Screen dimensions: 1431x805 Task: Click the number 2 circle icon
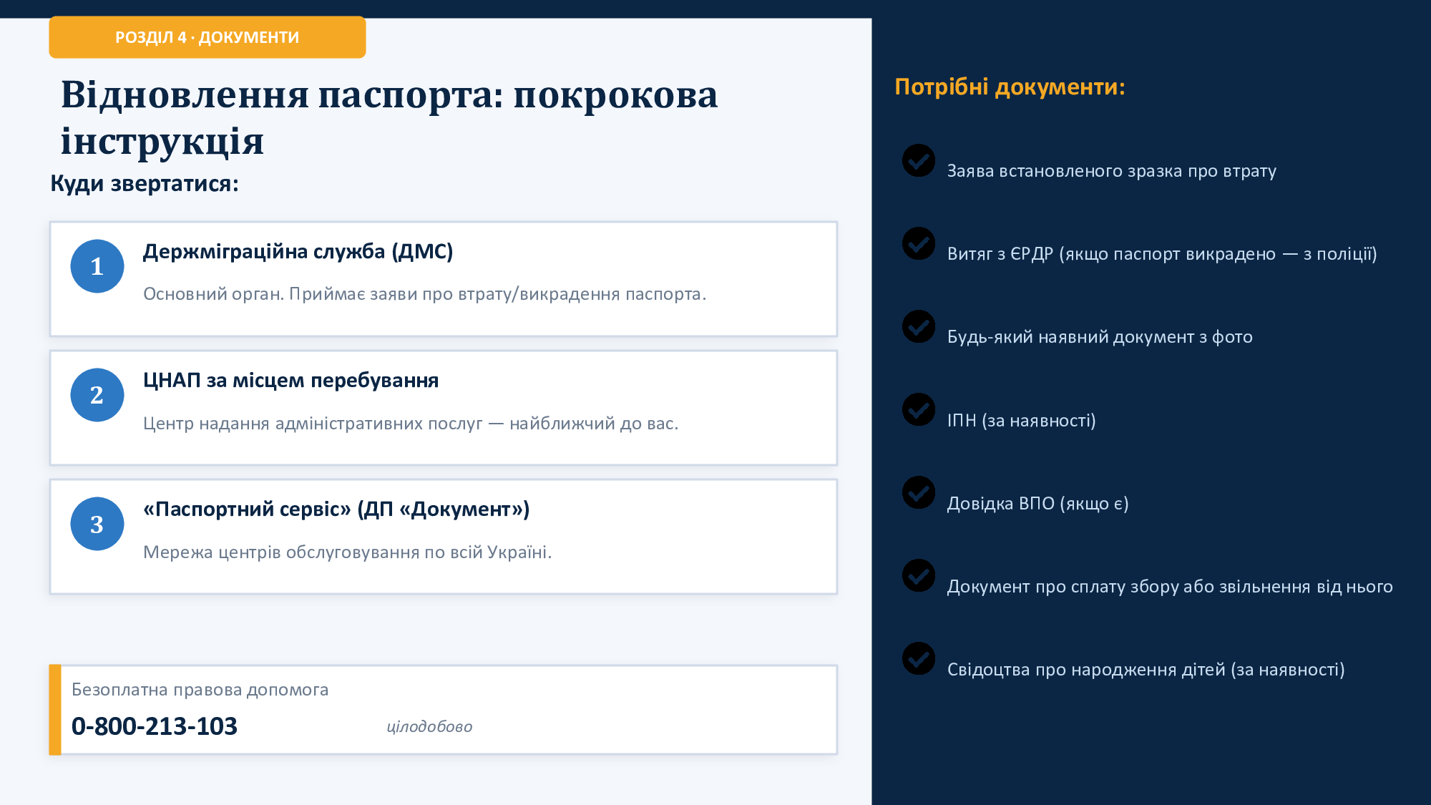[x=97, y=395]
